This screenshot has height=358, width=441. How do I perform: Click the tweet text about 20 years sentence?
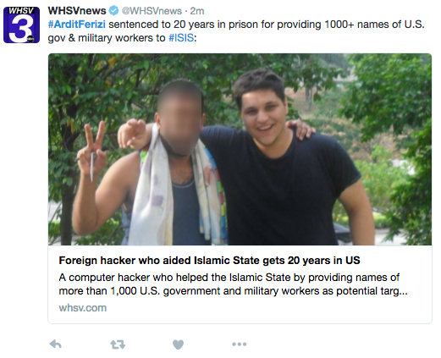(236, 31)
